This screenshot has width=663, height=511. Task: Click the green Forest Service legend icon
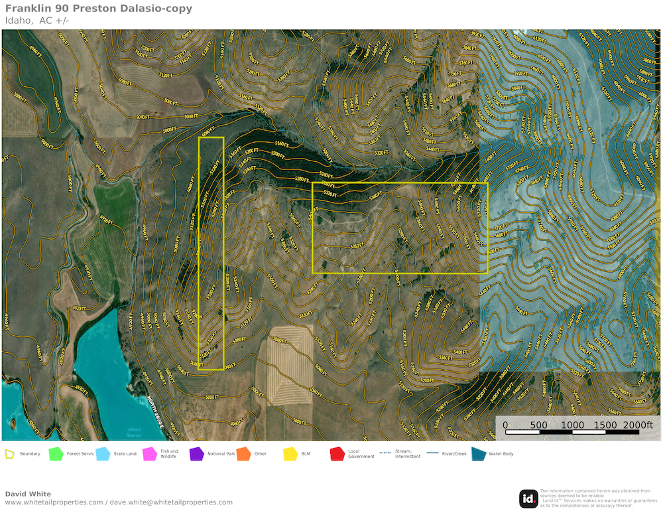pos(57,454)
